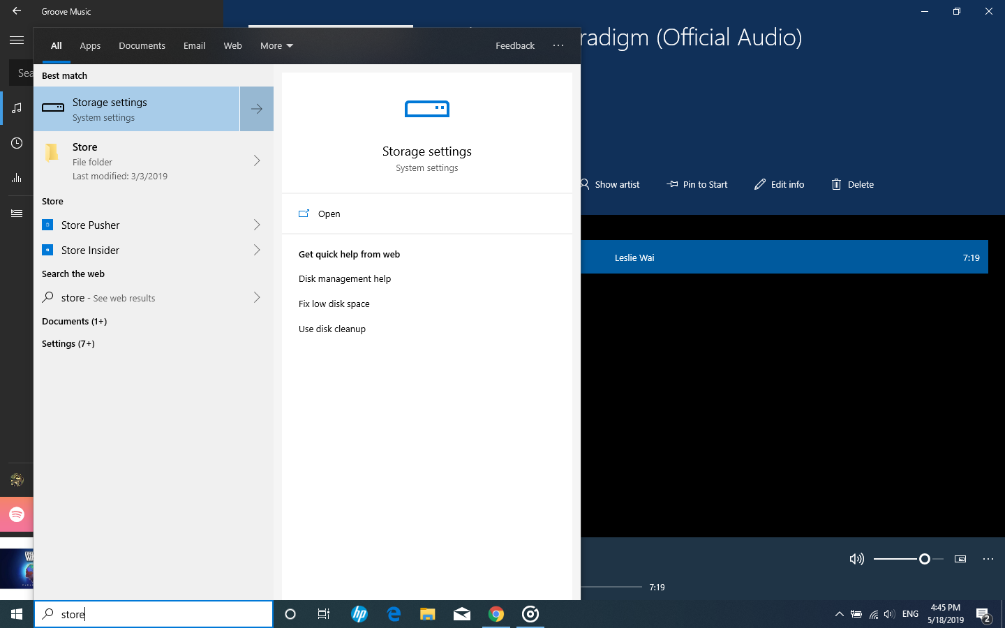Viewport: 1005px width, 628px height.
Task: Open My music in Groove sidebar
Action: [x=17, y=108]
